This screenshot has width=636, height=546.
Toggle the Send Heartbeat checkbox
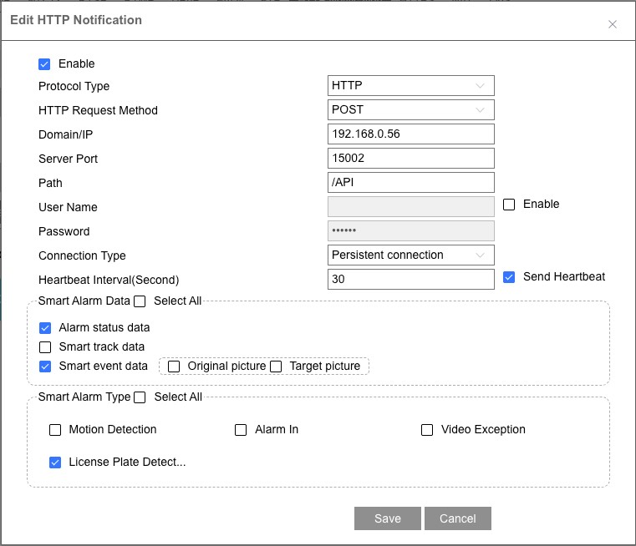click(509, 277)
